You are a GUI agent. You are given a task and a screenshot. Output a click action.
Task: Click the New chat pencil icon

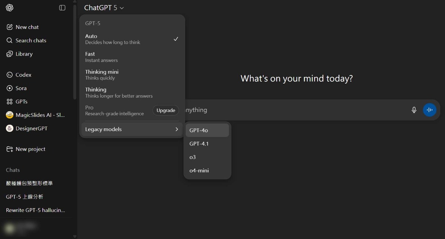[10, 27]
